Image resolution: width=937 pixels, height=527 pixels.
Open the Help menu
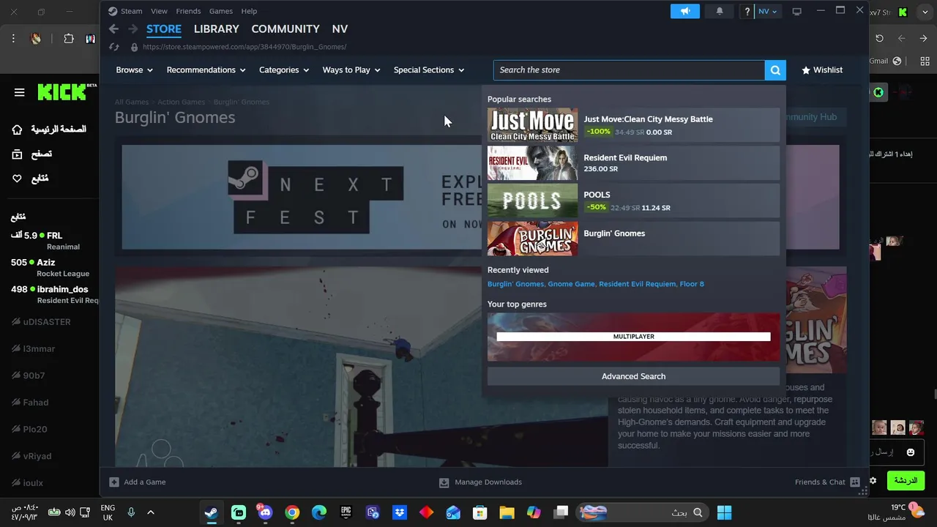click(249, 11)
